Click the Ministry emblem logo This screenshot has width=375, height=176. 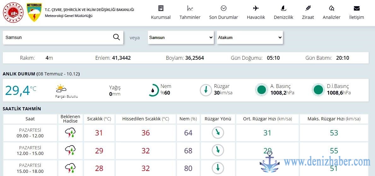click(13, 13)
